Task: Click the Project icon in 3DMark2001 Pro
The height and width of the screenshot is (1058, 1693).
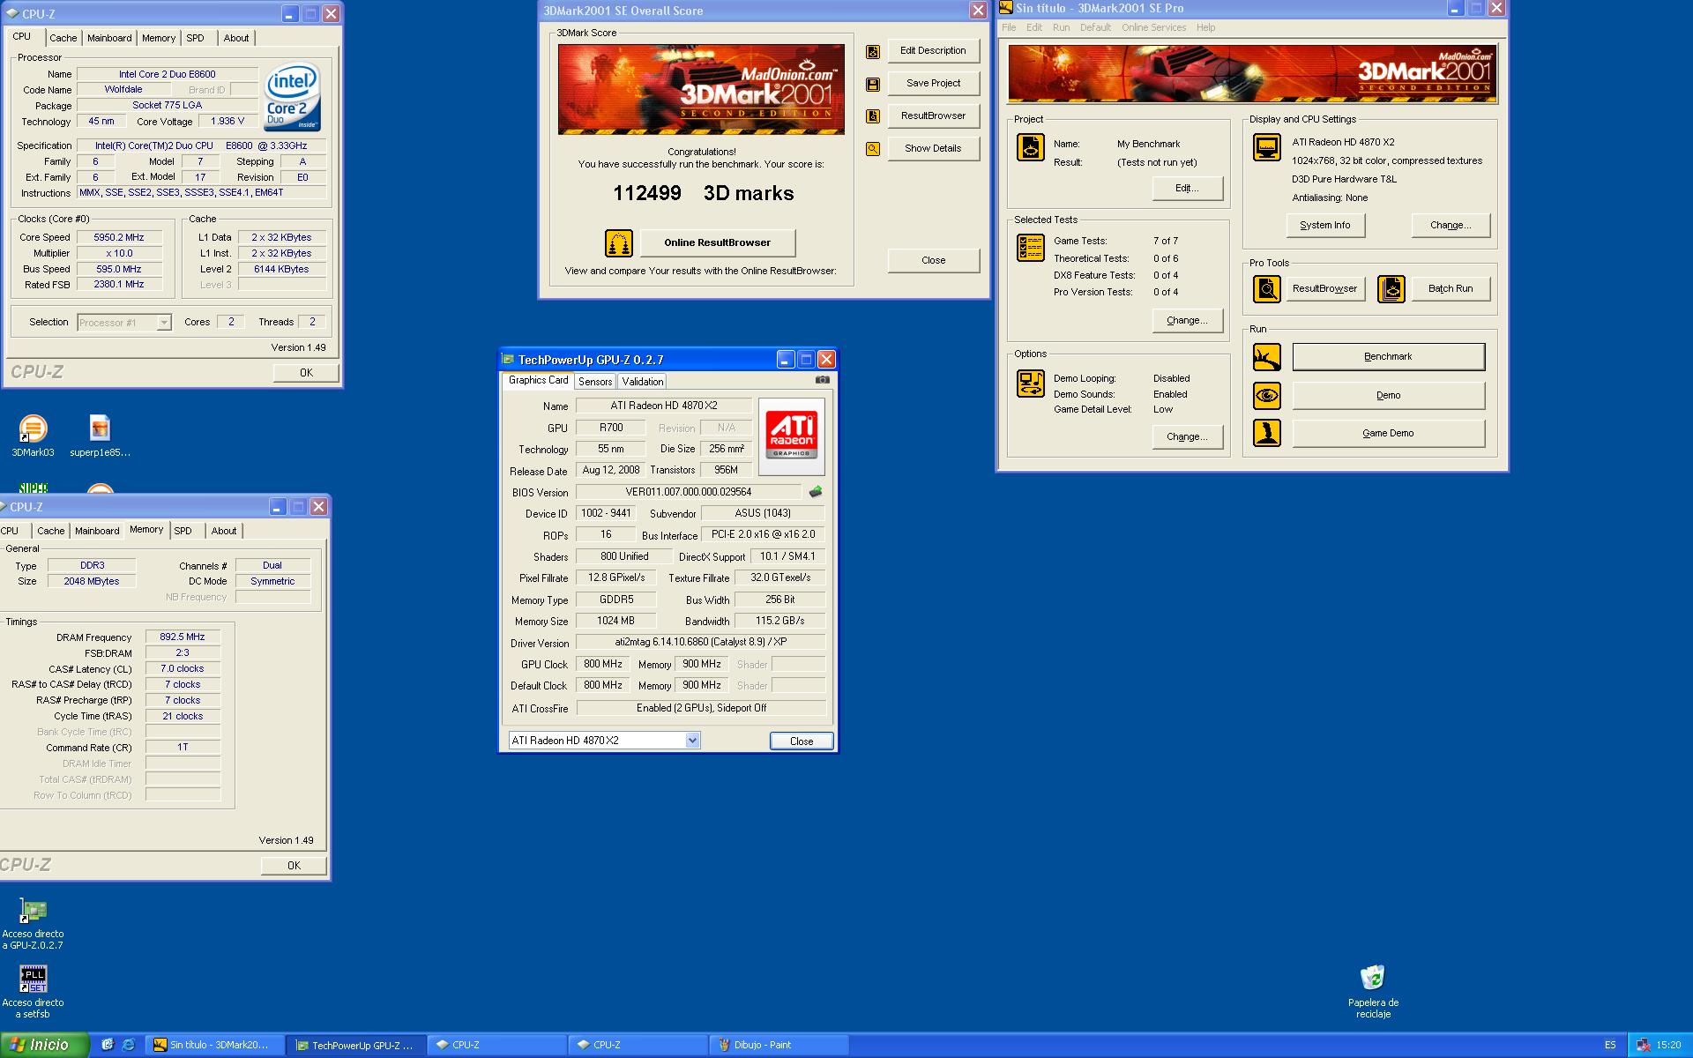Action: pyautogui.click(x=1030, y=147)
